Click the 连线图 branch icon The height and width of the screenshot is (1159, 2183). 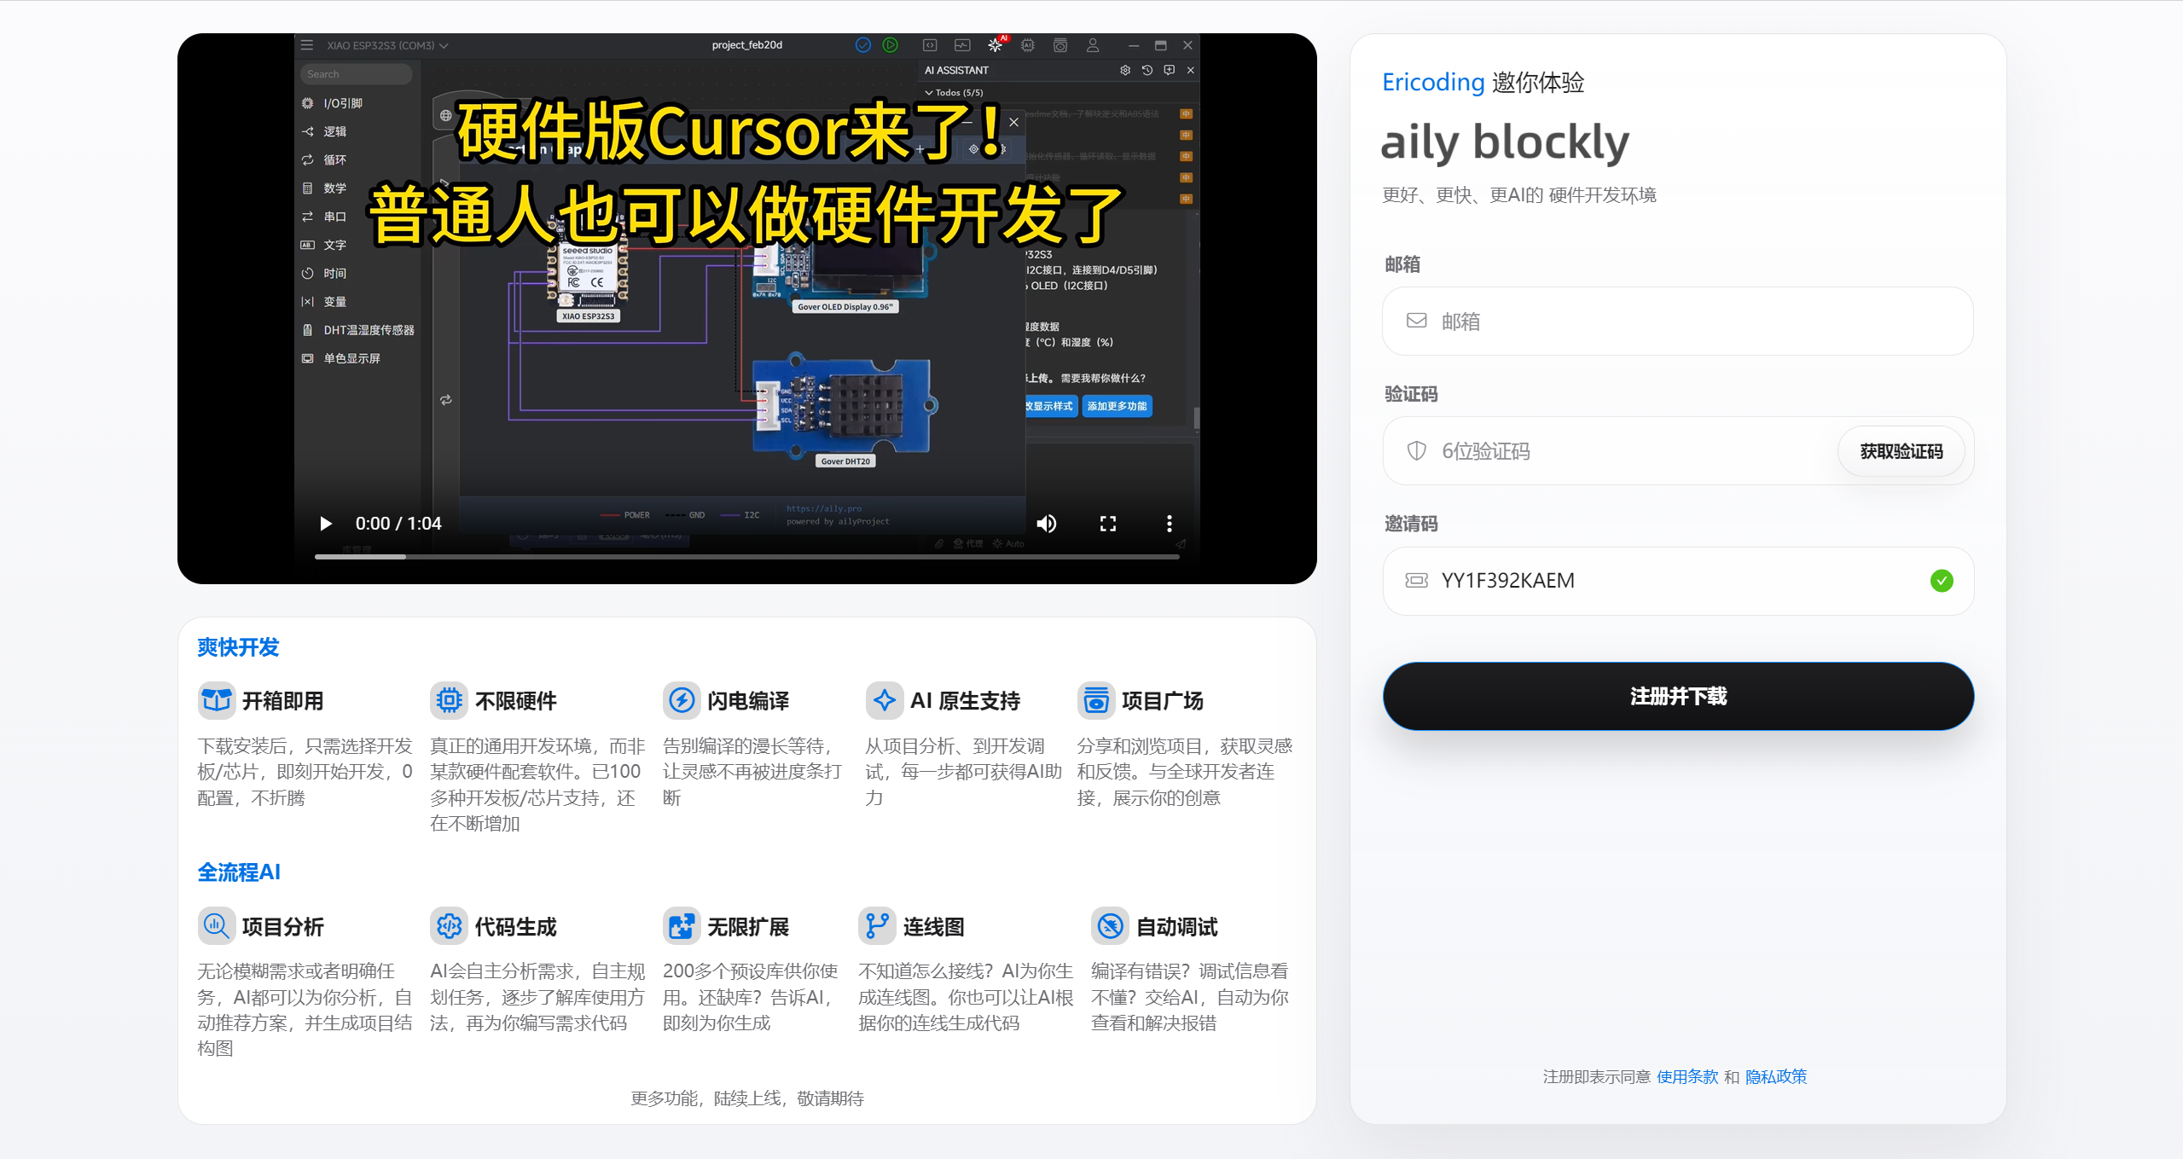click(x=876, y=925)
